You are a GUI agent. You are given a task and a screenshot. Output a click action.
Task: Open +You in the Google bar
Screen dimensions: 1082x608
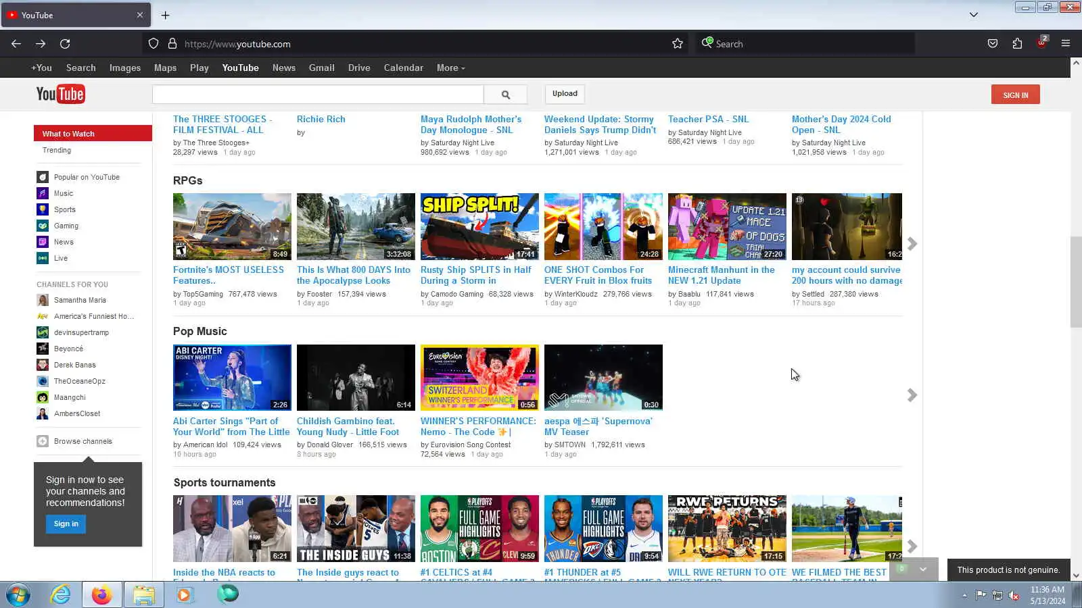click(41, 68)
